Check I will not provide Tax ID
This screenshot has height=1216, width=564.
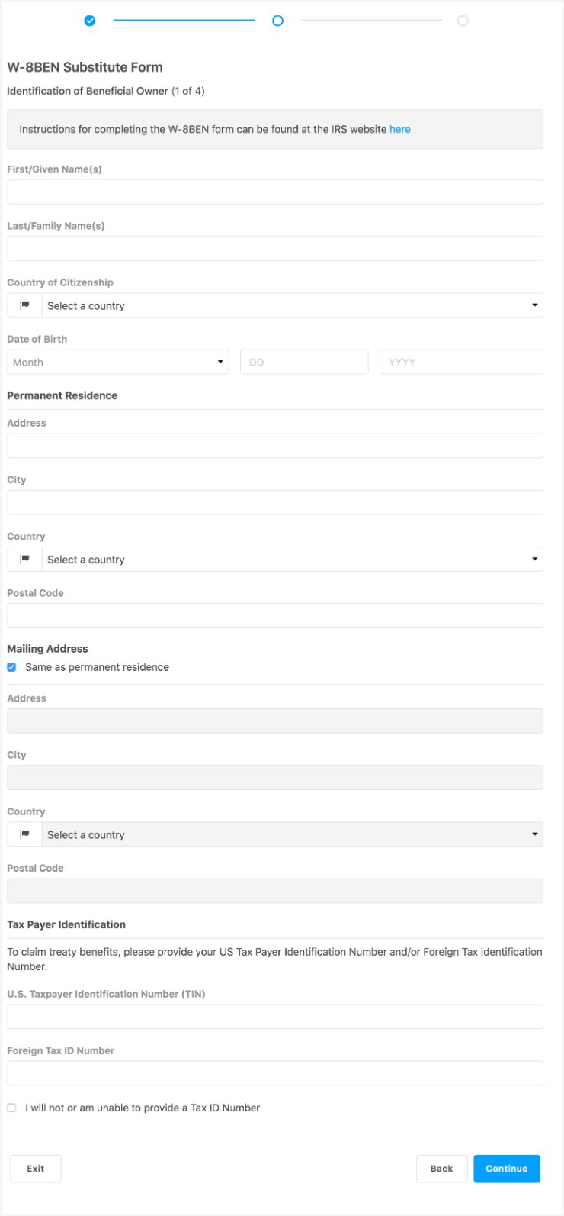(x=11, y=1108)
